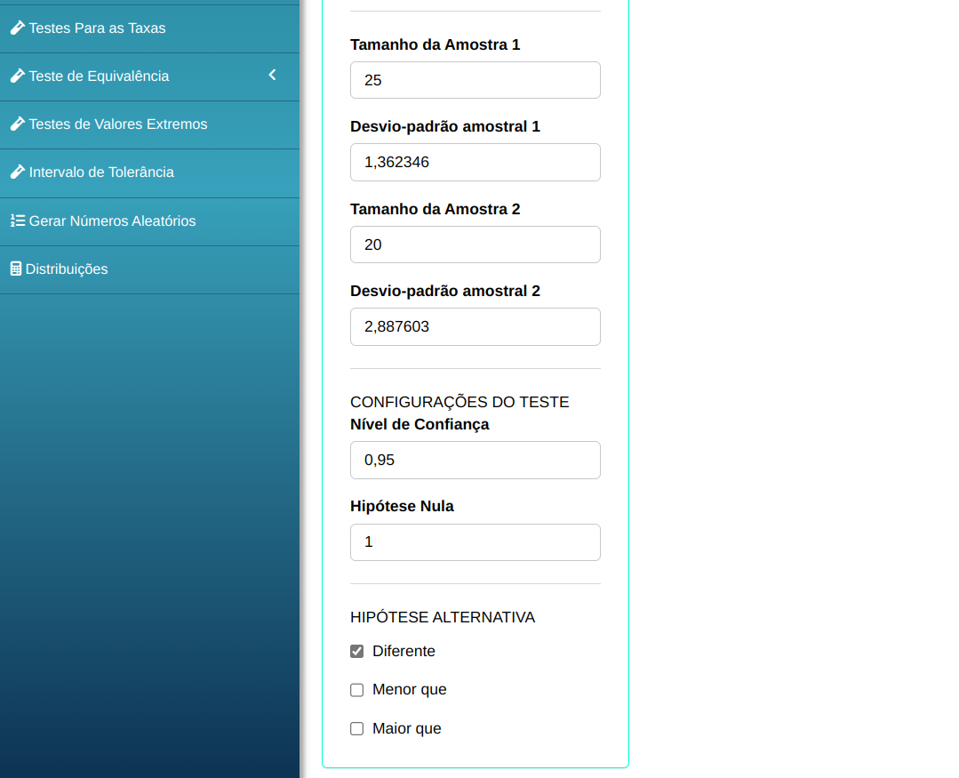The height and width of the screenshot is (778, 959).
Task: Enable the Menor que checkbox
Action: tap(357, 690)
